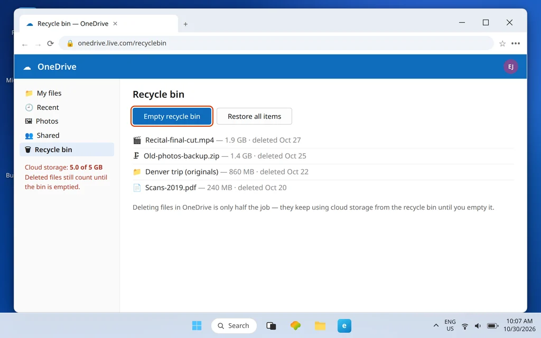This screenshot has width=541, height=338.
Task: Click the browser back arrow
Action: (x=25, y=44)
